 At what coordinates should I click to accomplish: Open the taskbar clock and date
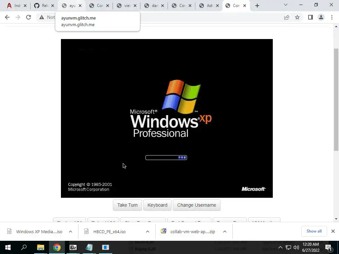[x=311, y=247]
